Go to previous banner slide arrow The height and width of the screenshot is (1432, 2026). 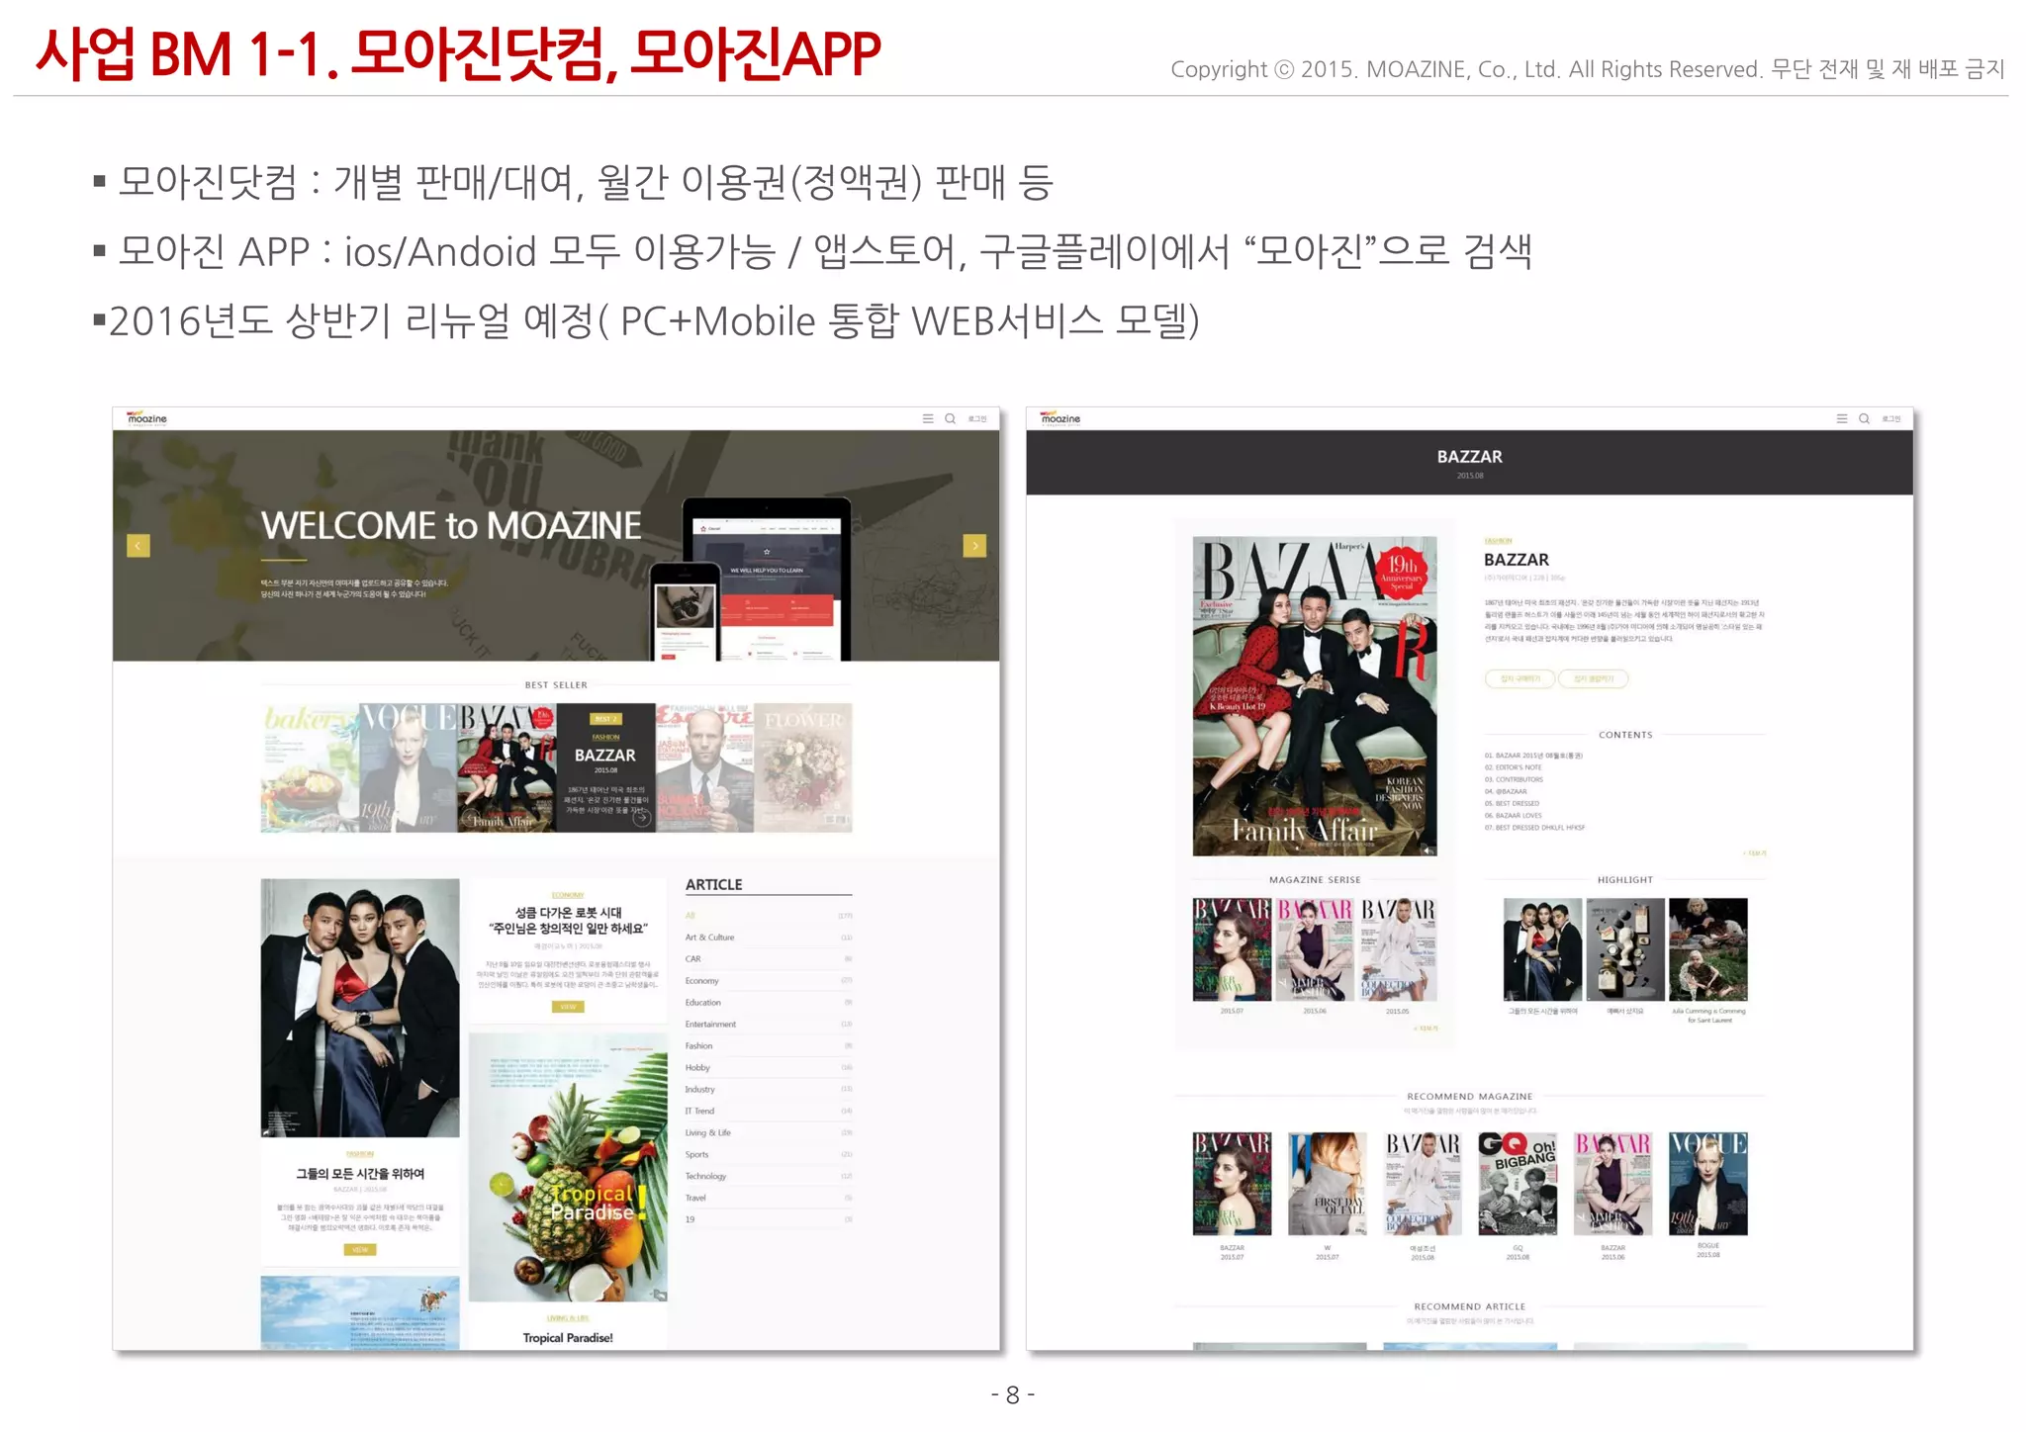[138, 545]
